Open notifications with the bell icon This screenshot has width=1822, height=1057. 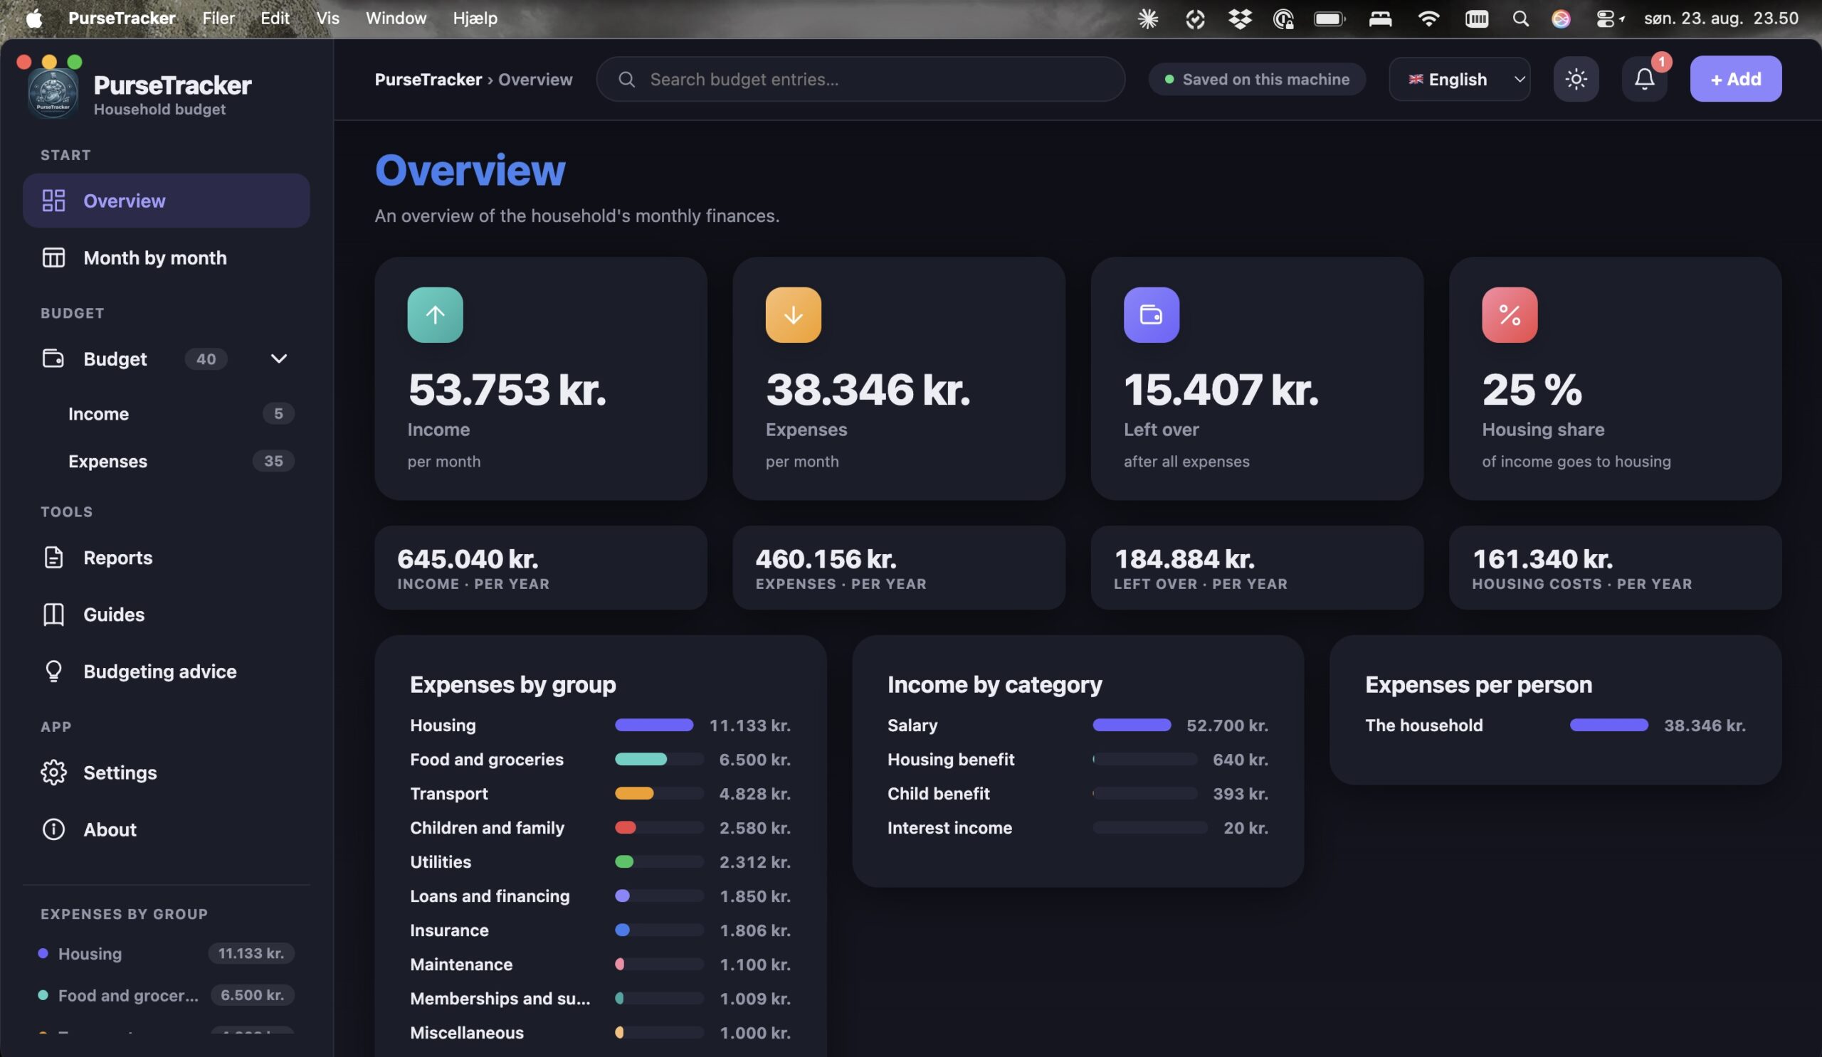[1644, 79]
